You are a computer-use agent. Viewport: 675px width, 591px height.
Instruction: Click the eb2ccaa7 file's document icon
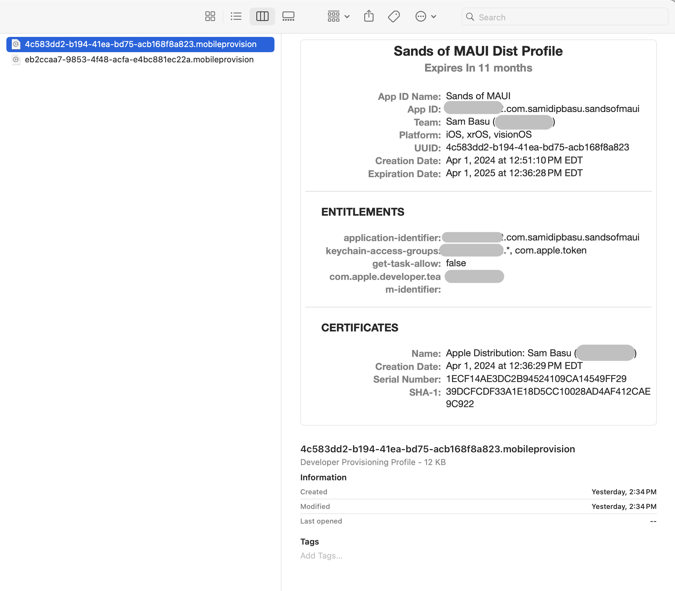16,60
